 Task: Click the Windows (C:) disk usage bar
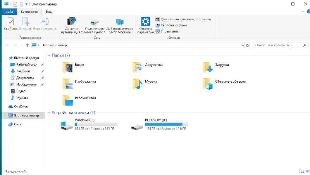click(x=96, y=124)
